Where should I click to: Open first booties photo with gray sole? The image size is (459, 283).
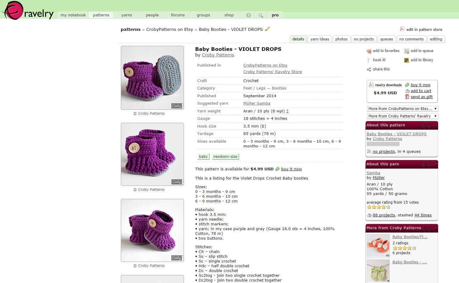152,78
